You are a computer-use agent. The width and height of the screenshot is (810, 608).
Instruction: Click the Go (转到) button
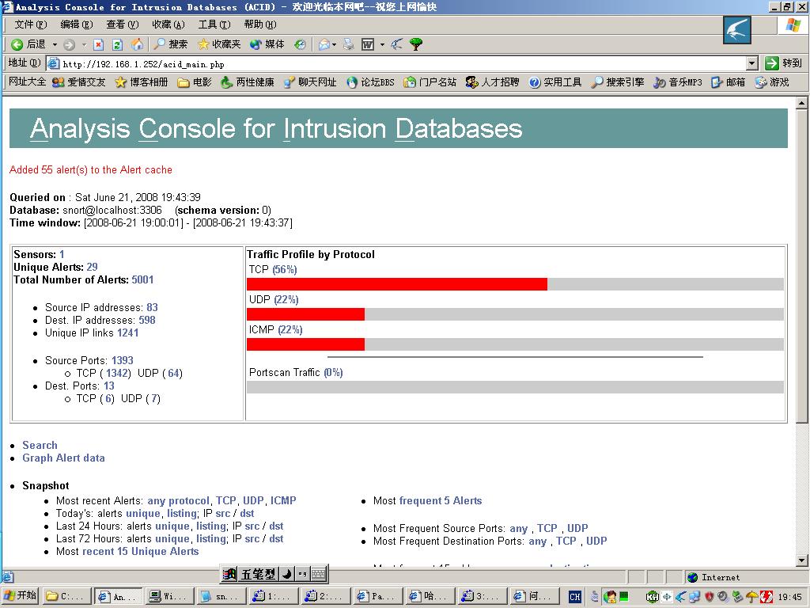783,63
